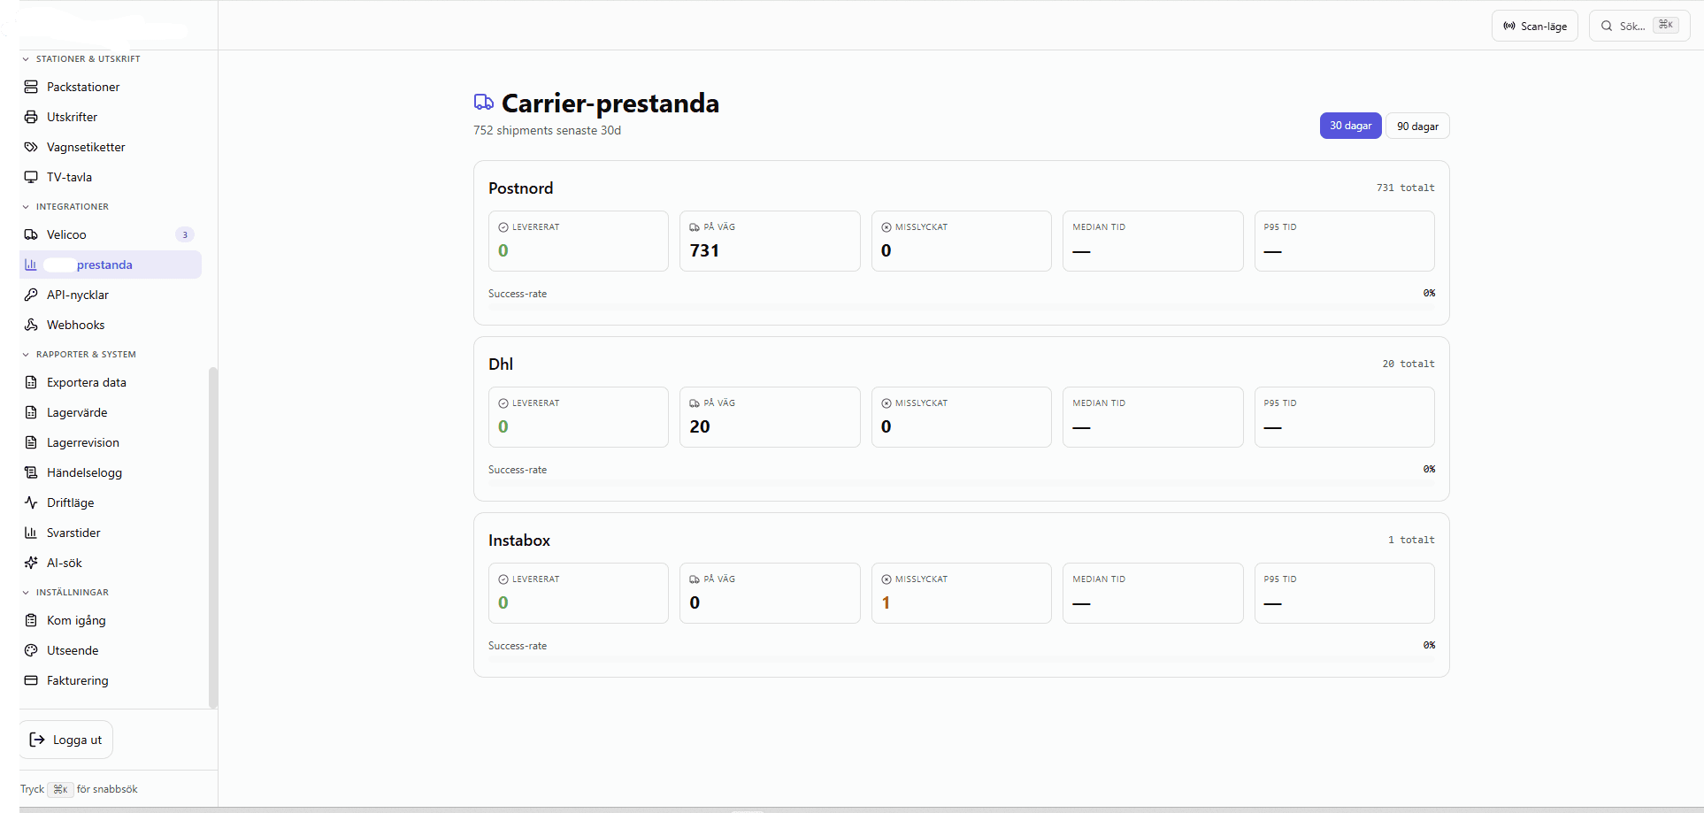
Task: Open the Sök search field
Action: (x=1639, y=26)
